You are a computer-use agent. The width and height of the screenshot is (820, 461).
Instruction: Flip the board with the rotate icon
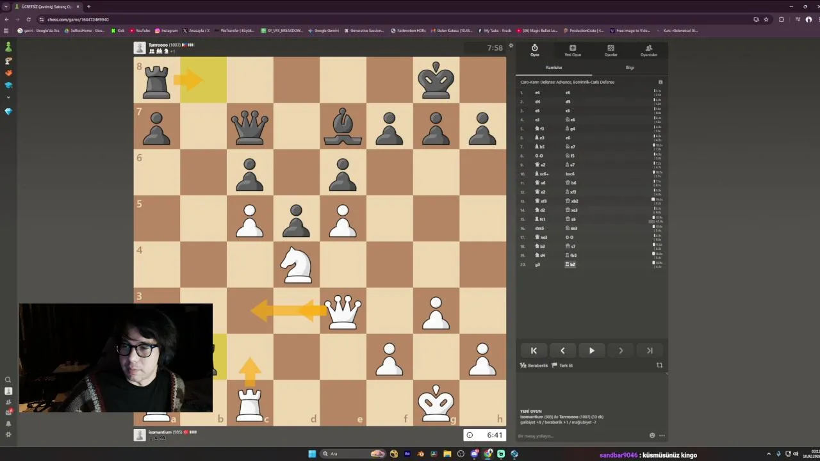click(659, 365)
